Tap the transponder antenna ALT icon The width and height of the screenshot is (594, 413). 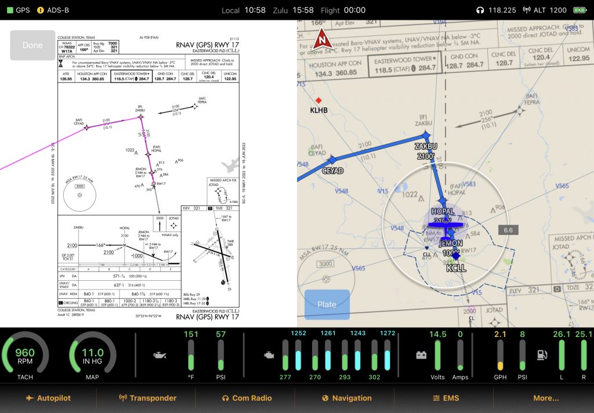[x=527, y=10]
